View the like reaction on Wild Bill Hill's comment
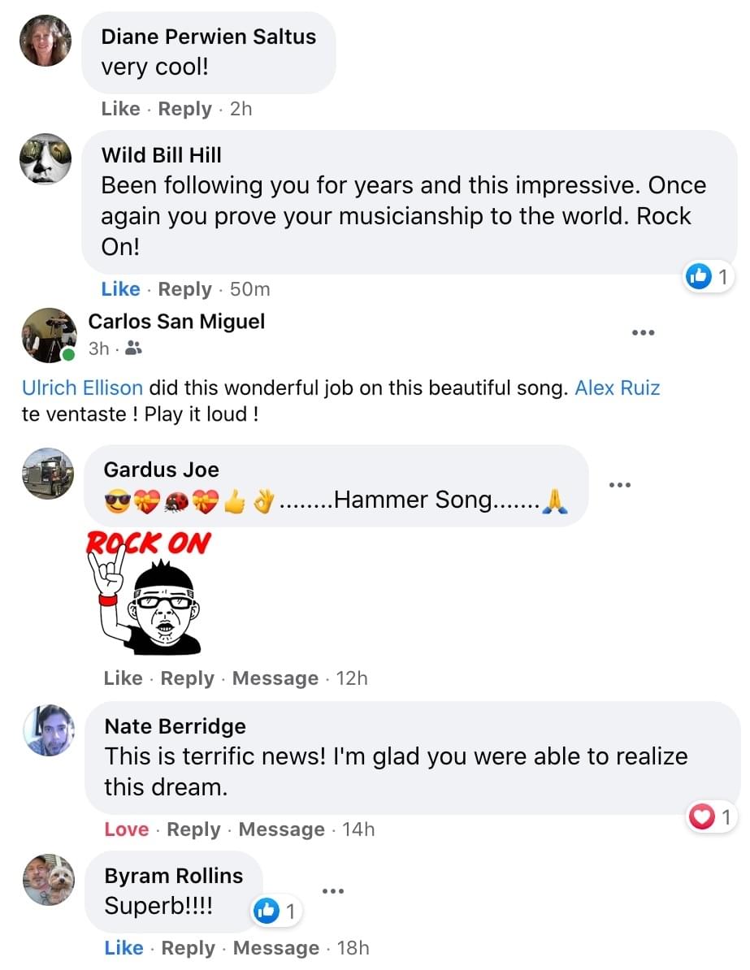 click(x=709, y=277)
